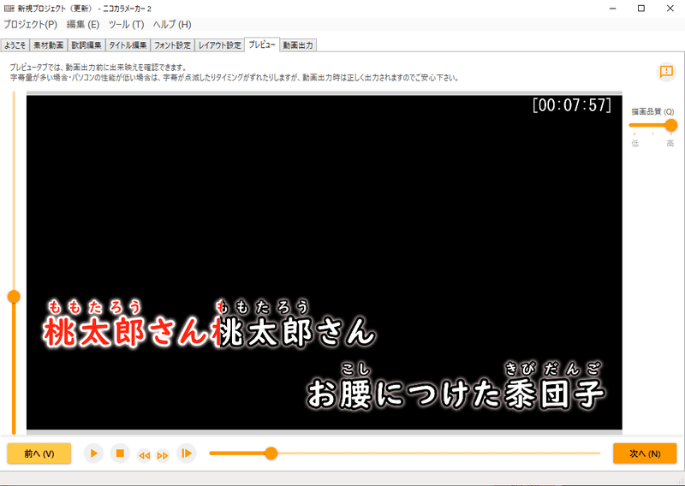The image size is (685, 486).
Task: Switch to the レイアウト設定 tab
Action: pyautogui.click(x=220, y=45)
